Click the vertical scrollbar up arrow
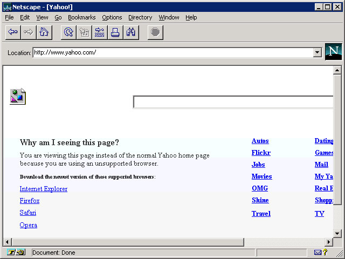 (337, 70)
